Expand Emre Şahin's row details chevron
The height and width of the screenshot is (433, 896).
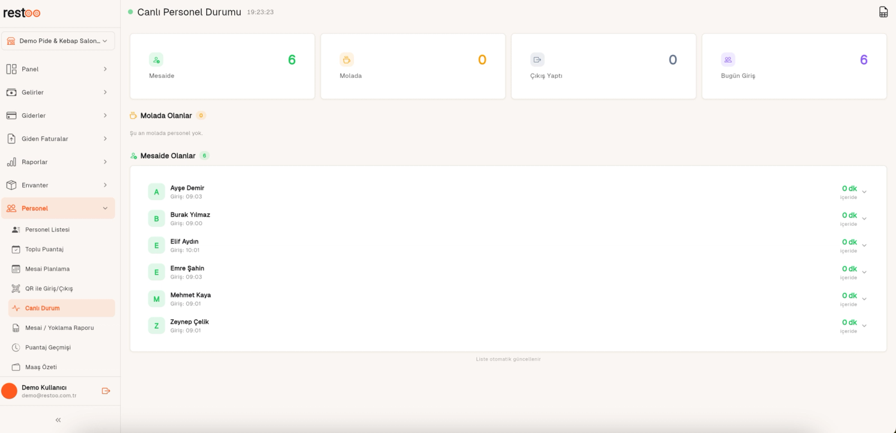point(864,272)
